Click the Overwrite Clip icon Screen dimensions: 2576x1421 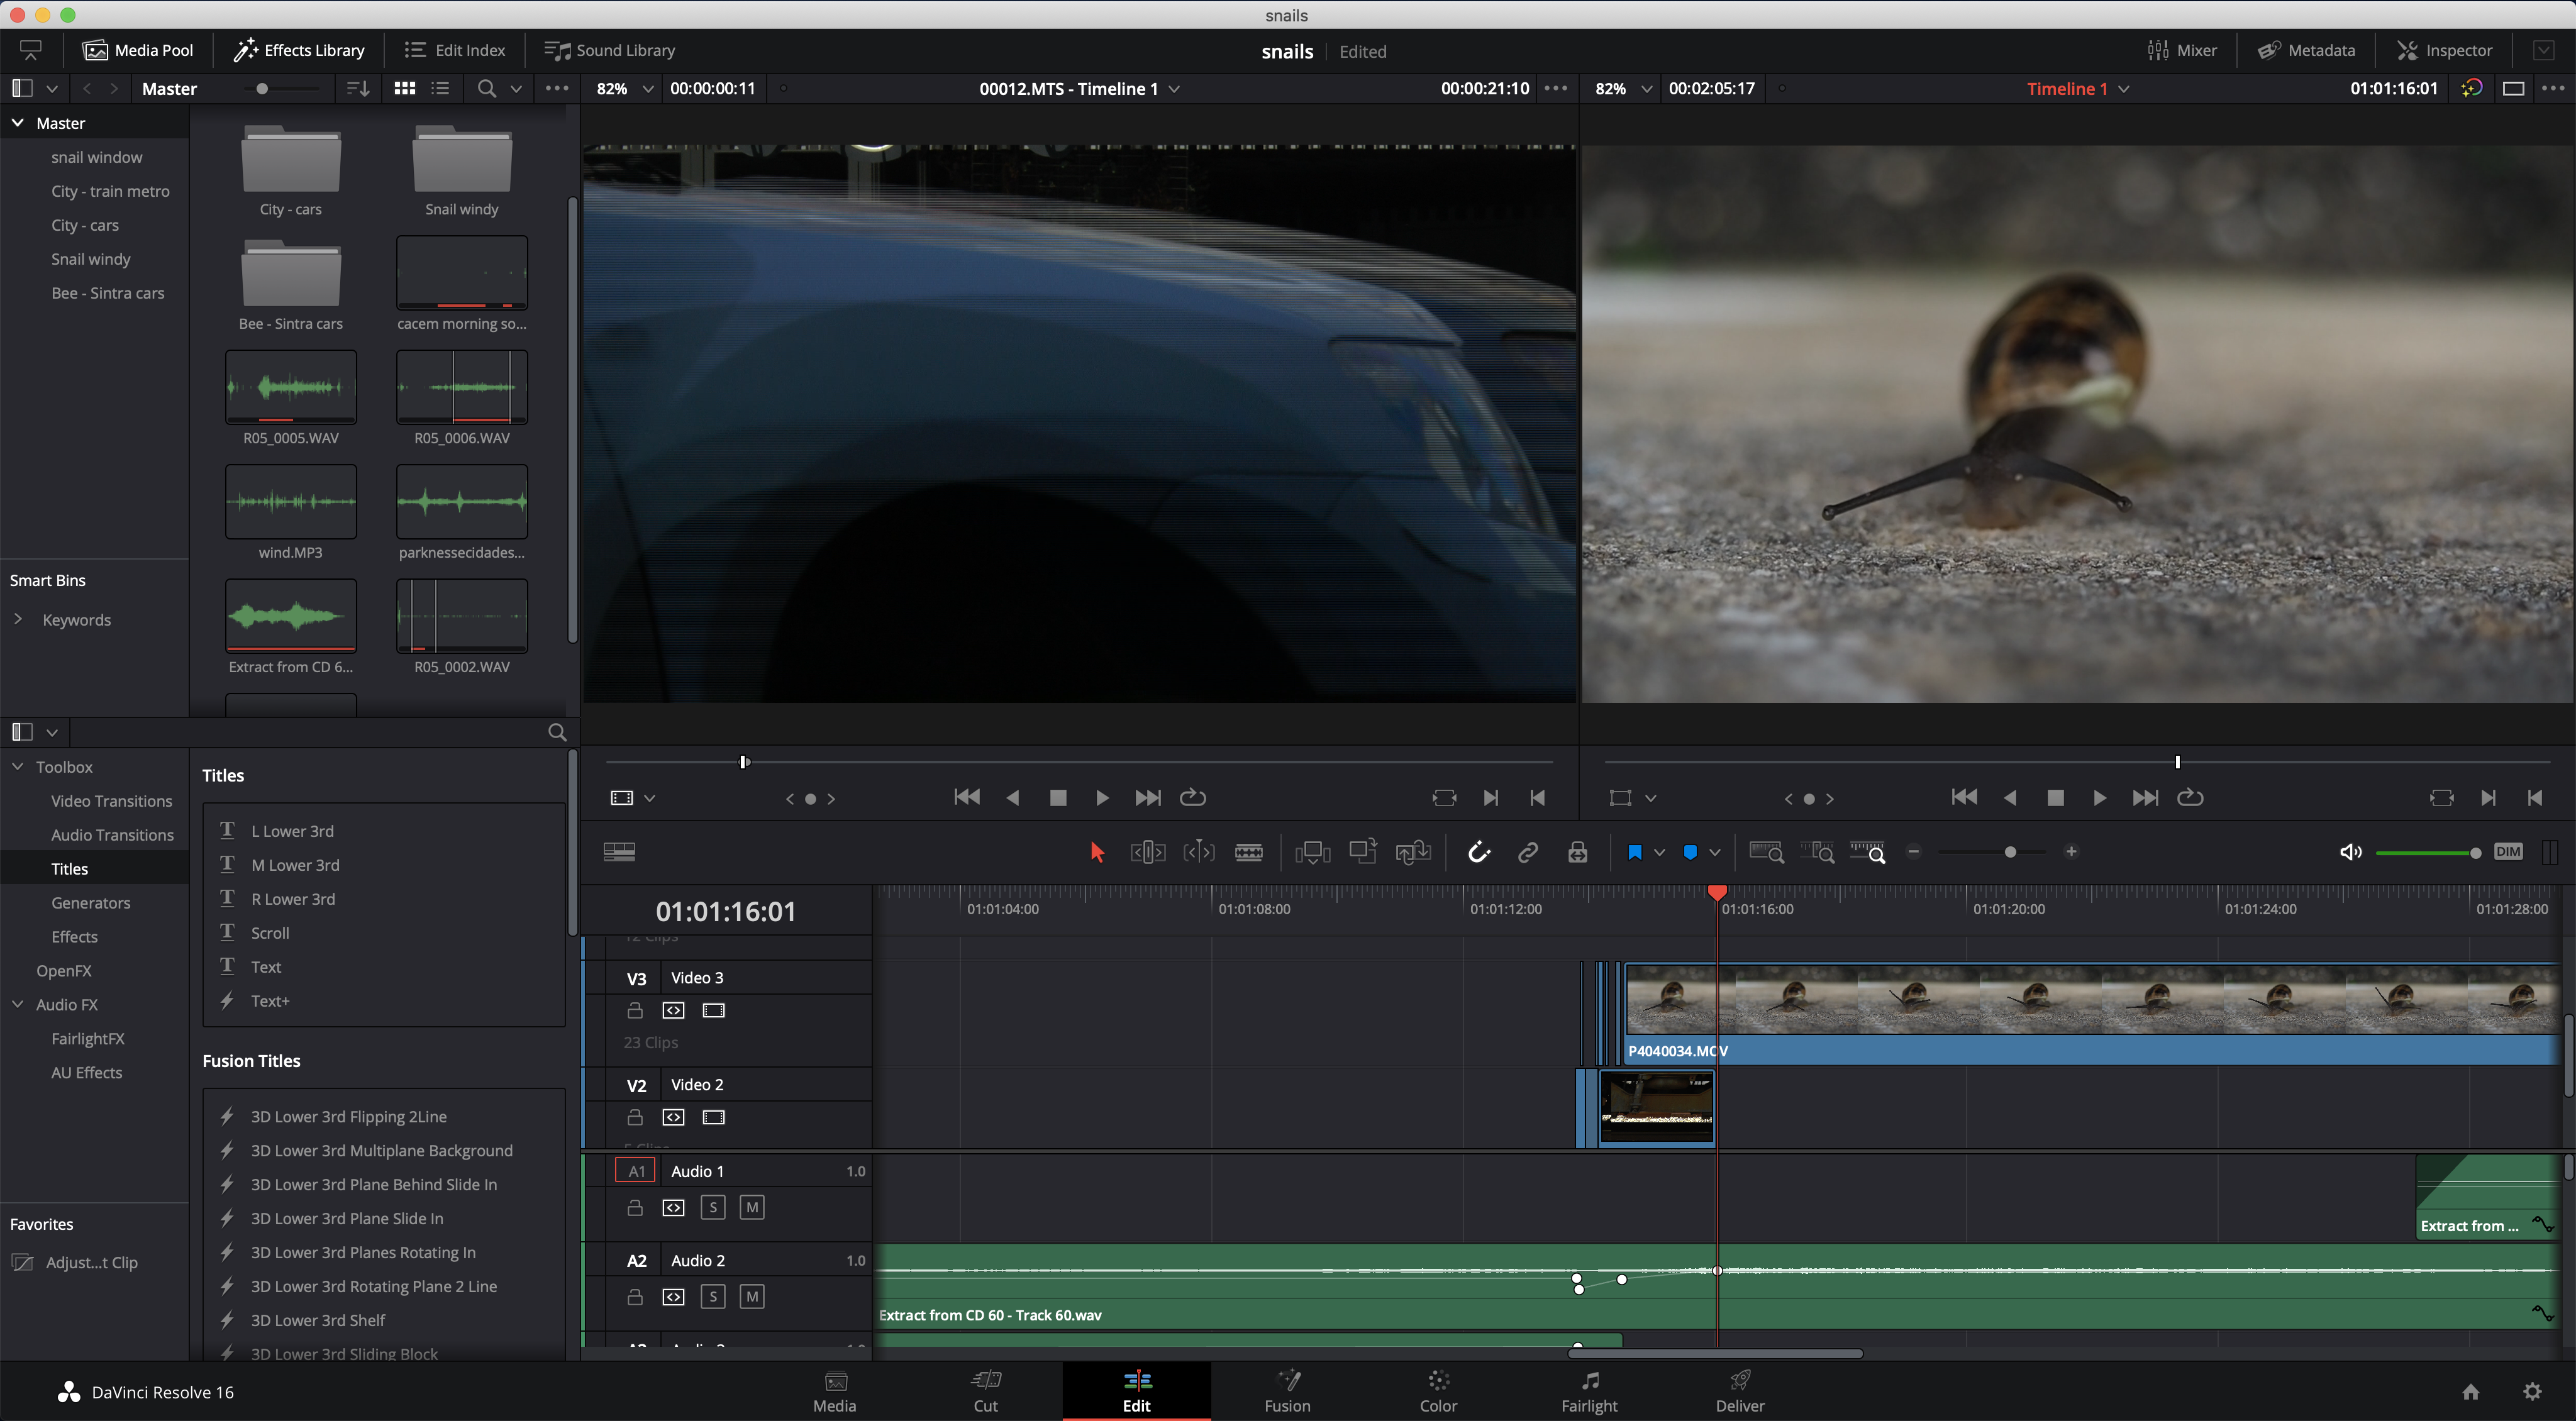[x=1363, y=851]
